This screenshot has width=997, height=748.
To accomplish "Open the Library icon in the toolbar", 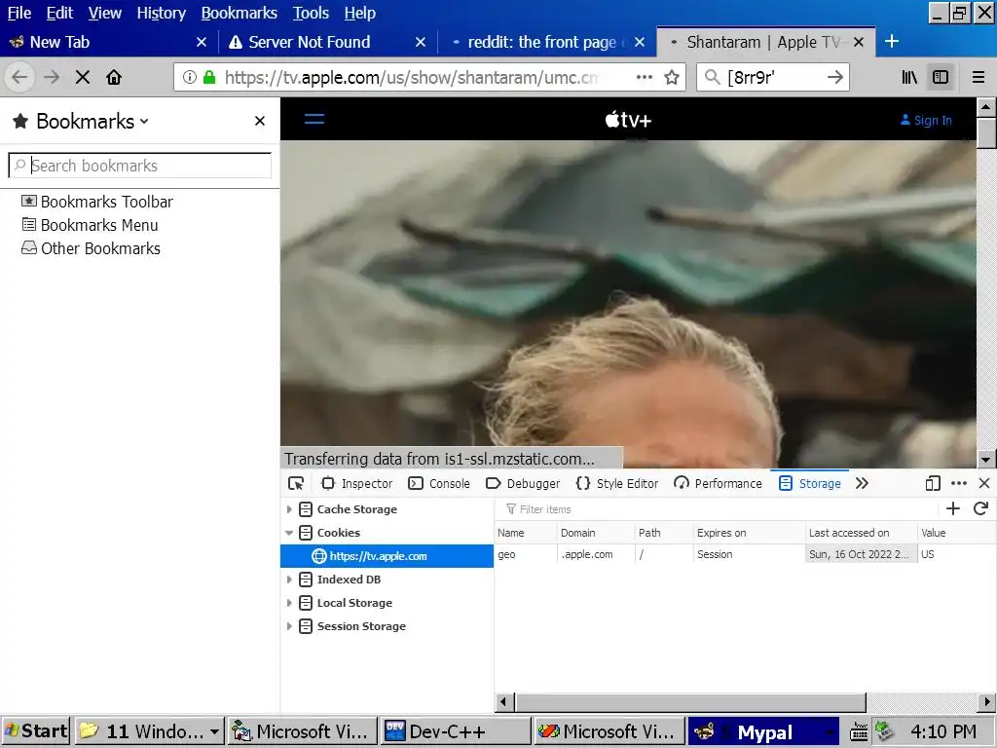I will [x=909, y=77].
